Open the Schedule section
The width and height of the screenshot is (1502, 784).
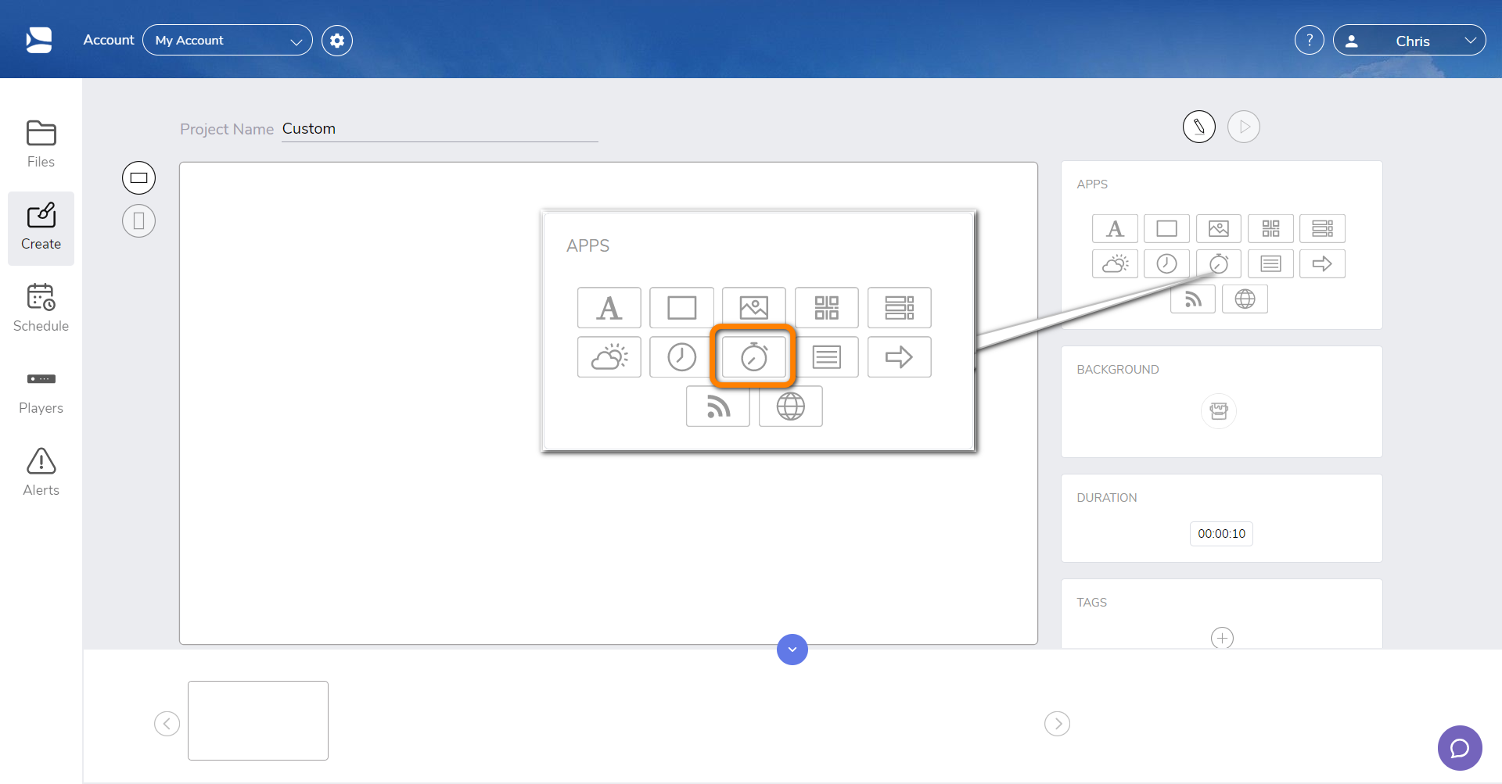tap(41, 310)
